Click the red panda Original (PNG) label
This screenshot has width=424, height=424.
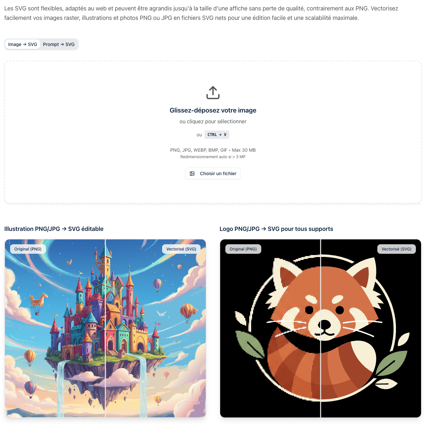pos(243,249)
